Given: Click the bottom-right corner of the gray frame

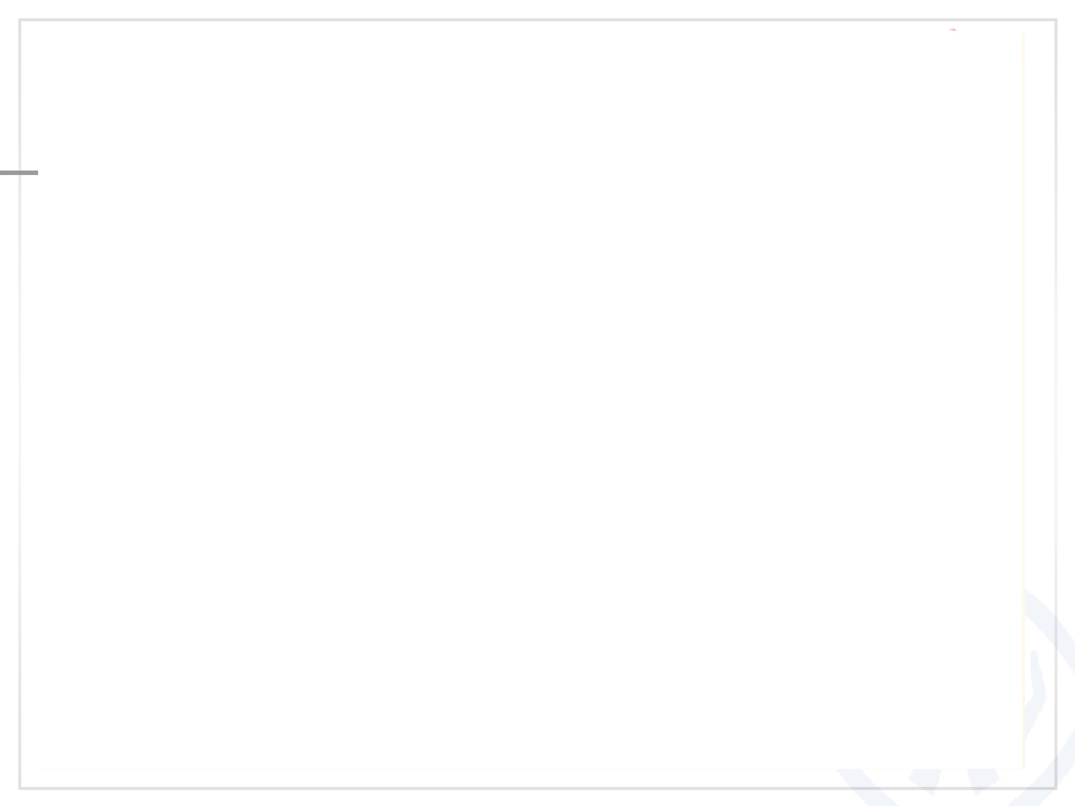Looking at the screenshot, I should pos(1056,788).
